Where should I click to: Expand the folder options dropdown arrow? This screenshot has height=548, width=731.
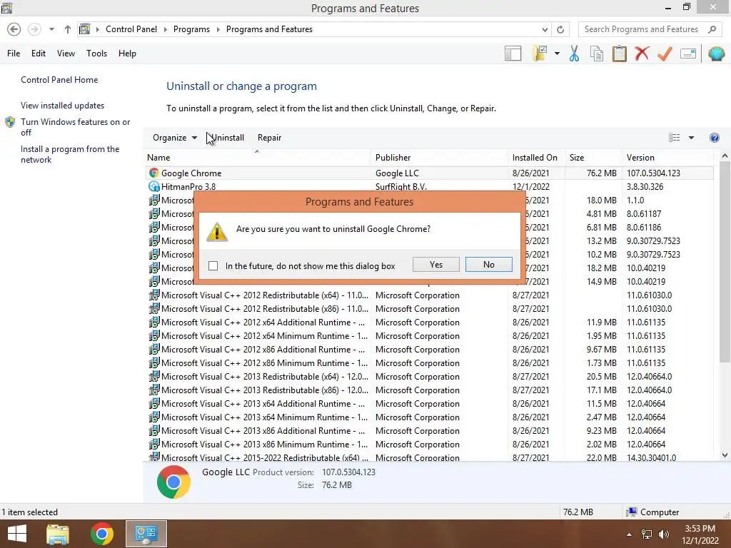pyautogui.click(x=557, y=54)
